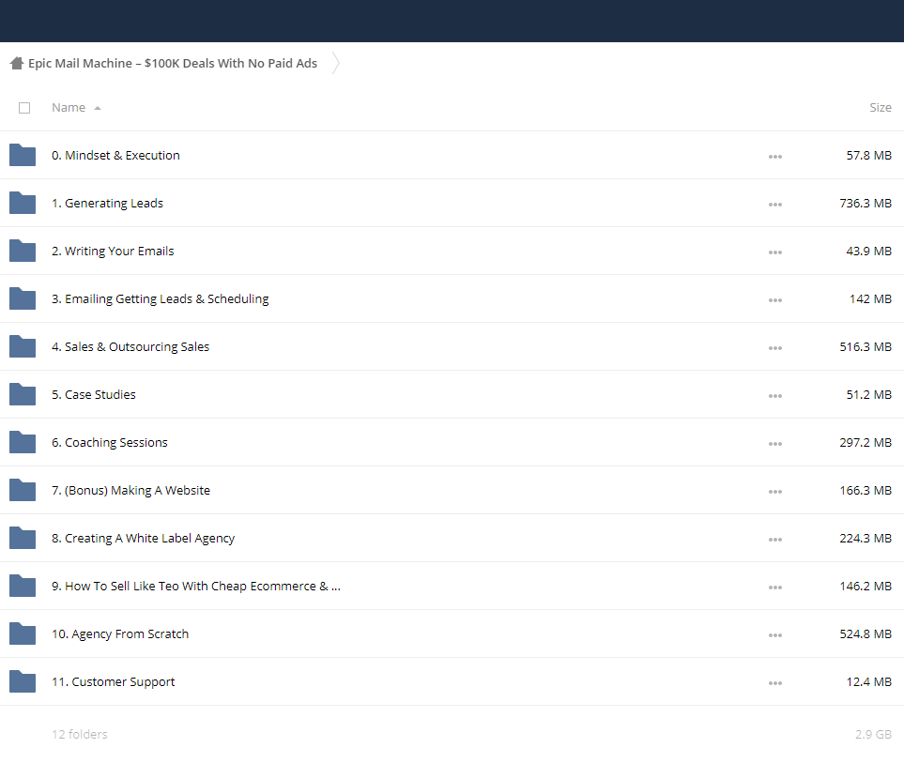Click folder icon for How To Sell Like Teo
This screenshot has width=904, height=763.
click(23, 586)
